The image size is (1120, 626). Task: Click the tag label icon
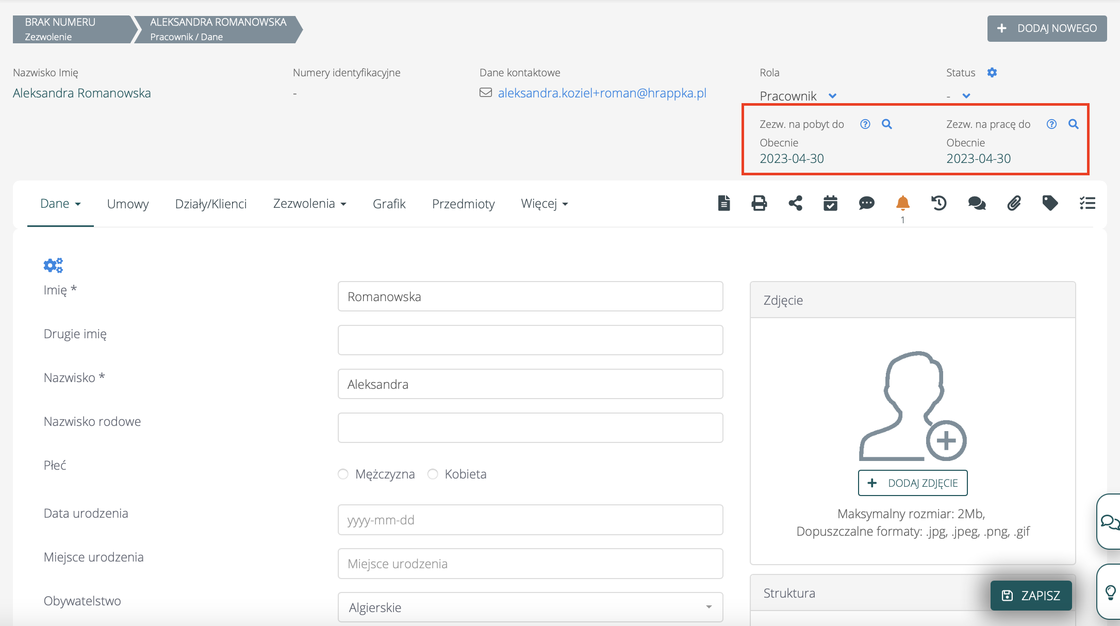[x=1050, y=203]
